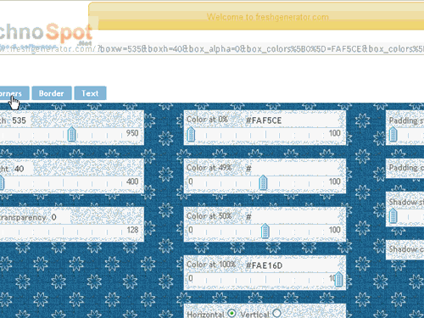Click the Color at 50% hex field
Screen dimensions: 424x318
(x=293, y=217)
